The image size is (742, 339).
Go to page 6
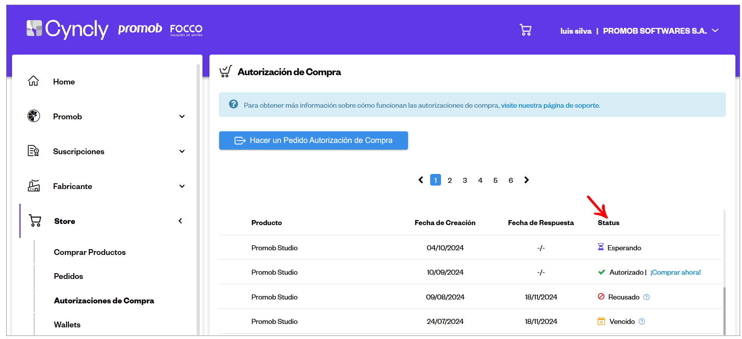(511, 180)
